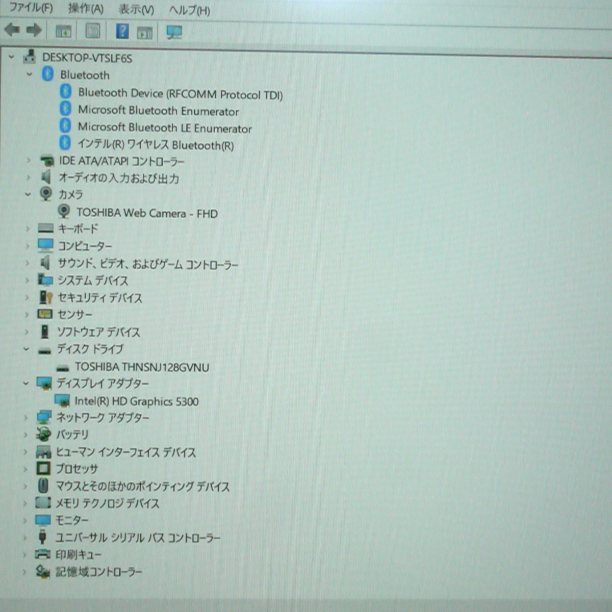
Task: Collapse the DESKTOP-VTSLF6S root node
Action: [x=12, y=57]
